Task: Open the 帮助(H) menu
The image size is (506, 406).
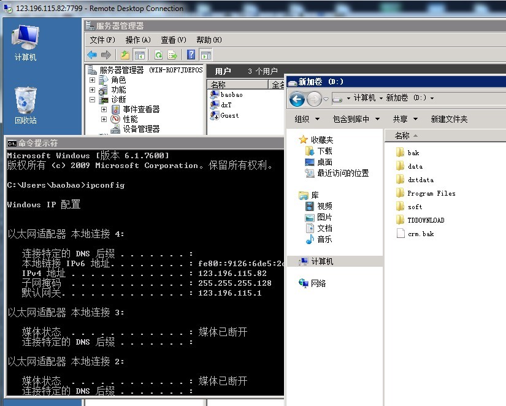Action: (209, 40)
